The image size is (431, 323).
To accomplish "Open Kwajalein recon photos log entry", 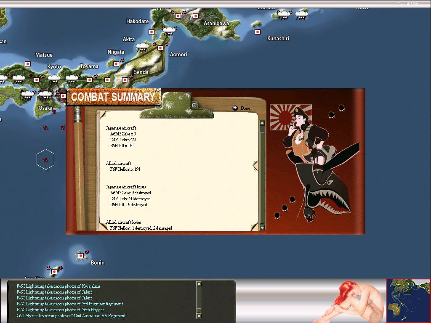I will pos(58,286).
